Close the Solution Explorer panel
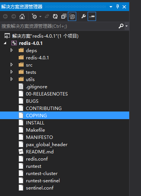The height and width of the screenshot is (196, 141). pyautogui.click(x=124, y=7)
